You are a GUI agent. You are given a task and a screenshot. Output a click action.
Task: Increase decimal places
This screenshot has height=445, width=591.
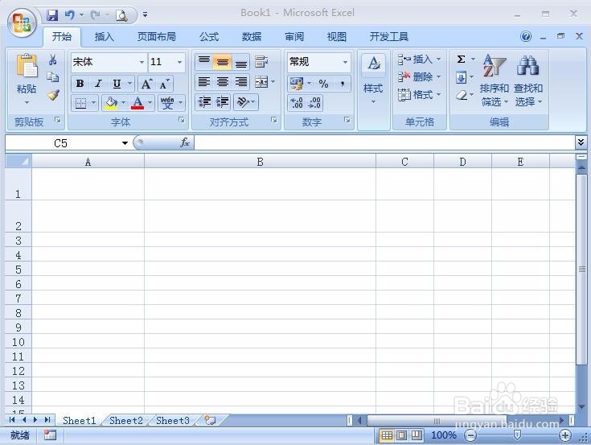pyautogui.click(x=297, y=103)
